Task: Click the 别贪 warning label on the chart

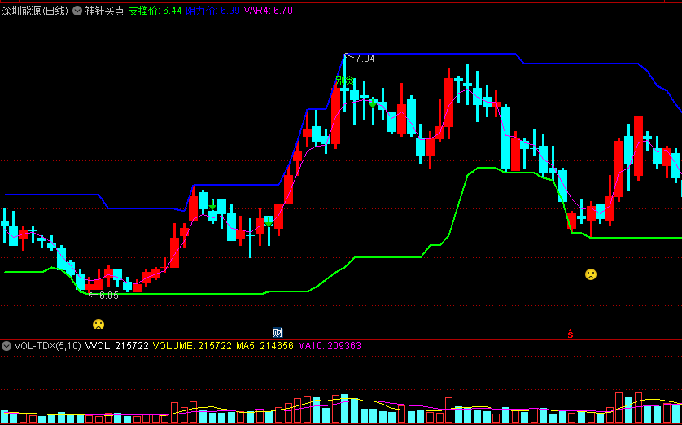Action: [345, 81]
